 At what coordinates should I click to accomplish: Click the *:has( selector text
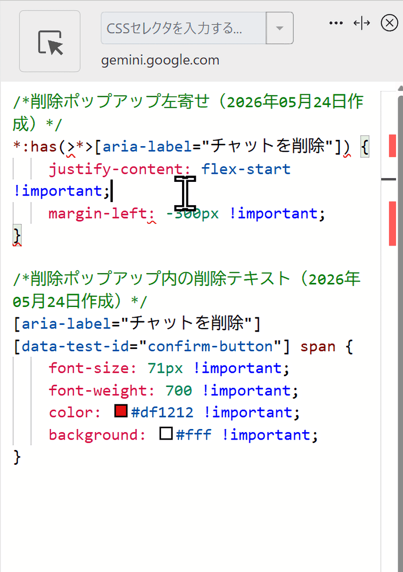coord(39,147)
